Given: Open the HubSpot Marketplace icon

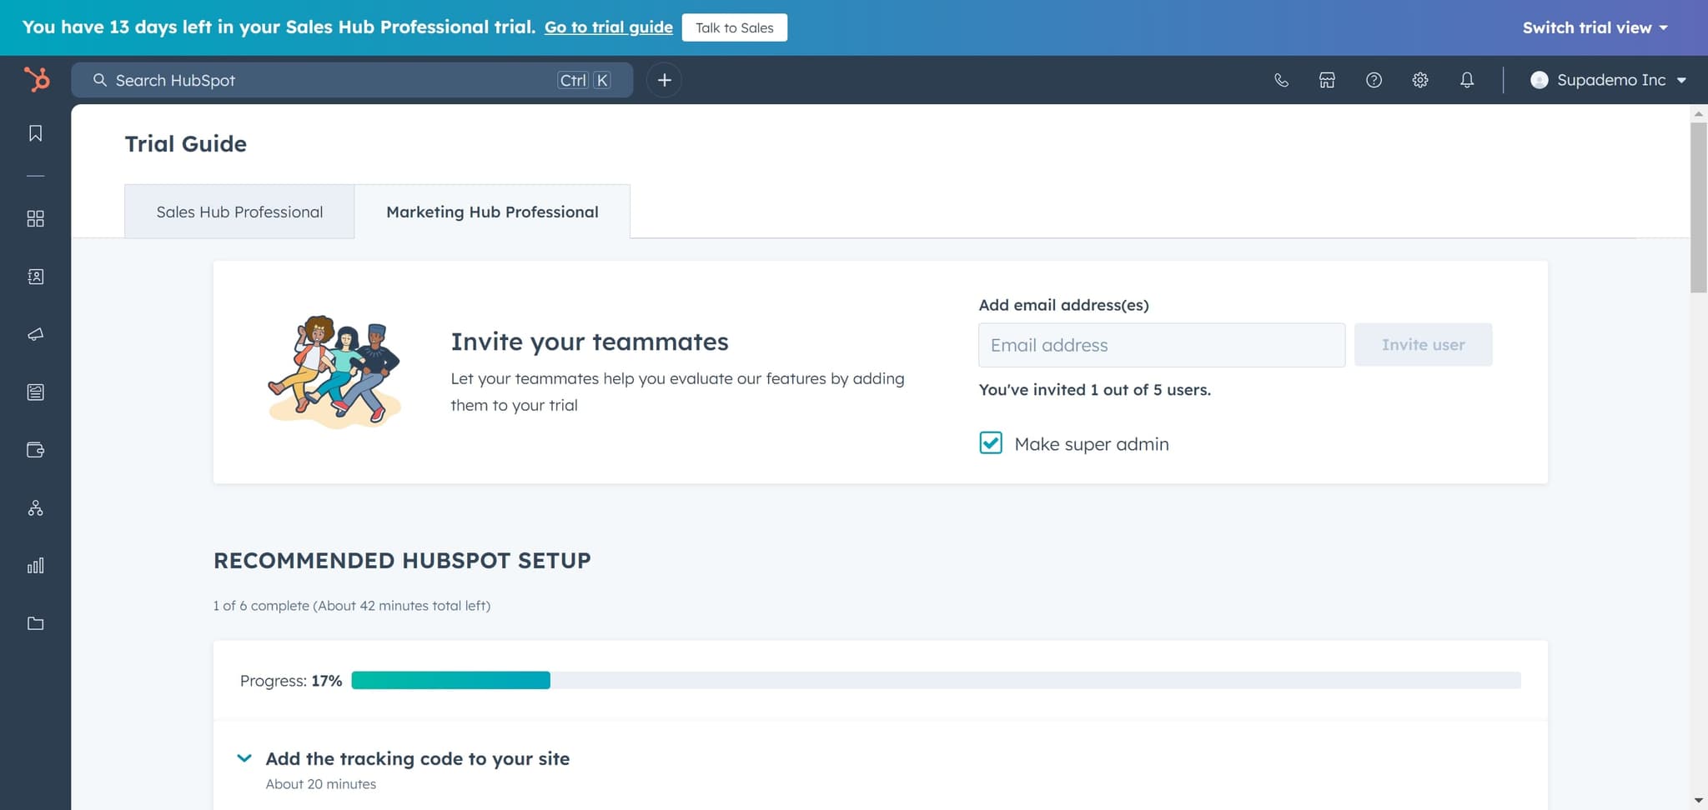Looking at the screenshot, I should click(1326, 79).
